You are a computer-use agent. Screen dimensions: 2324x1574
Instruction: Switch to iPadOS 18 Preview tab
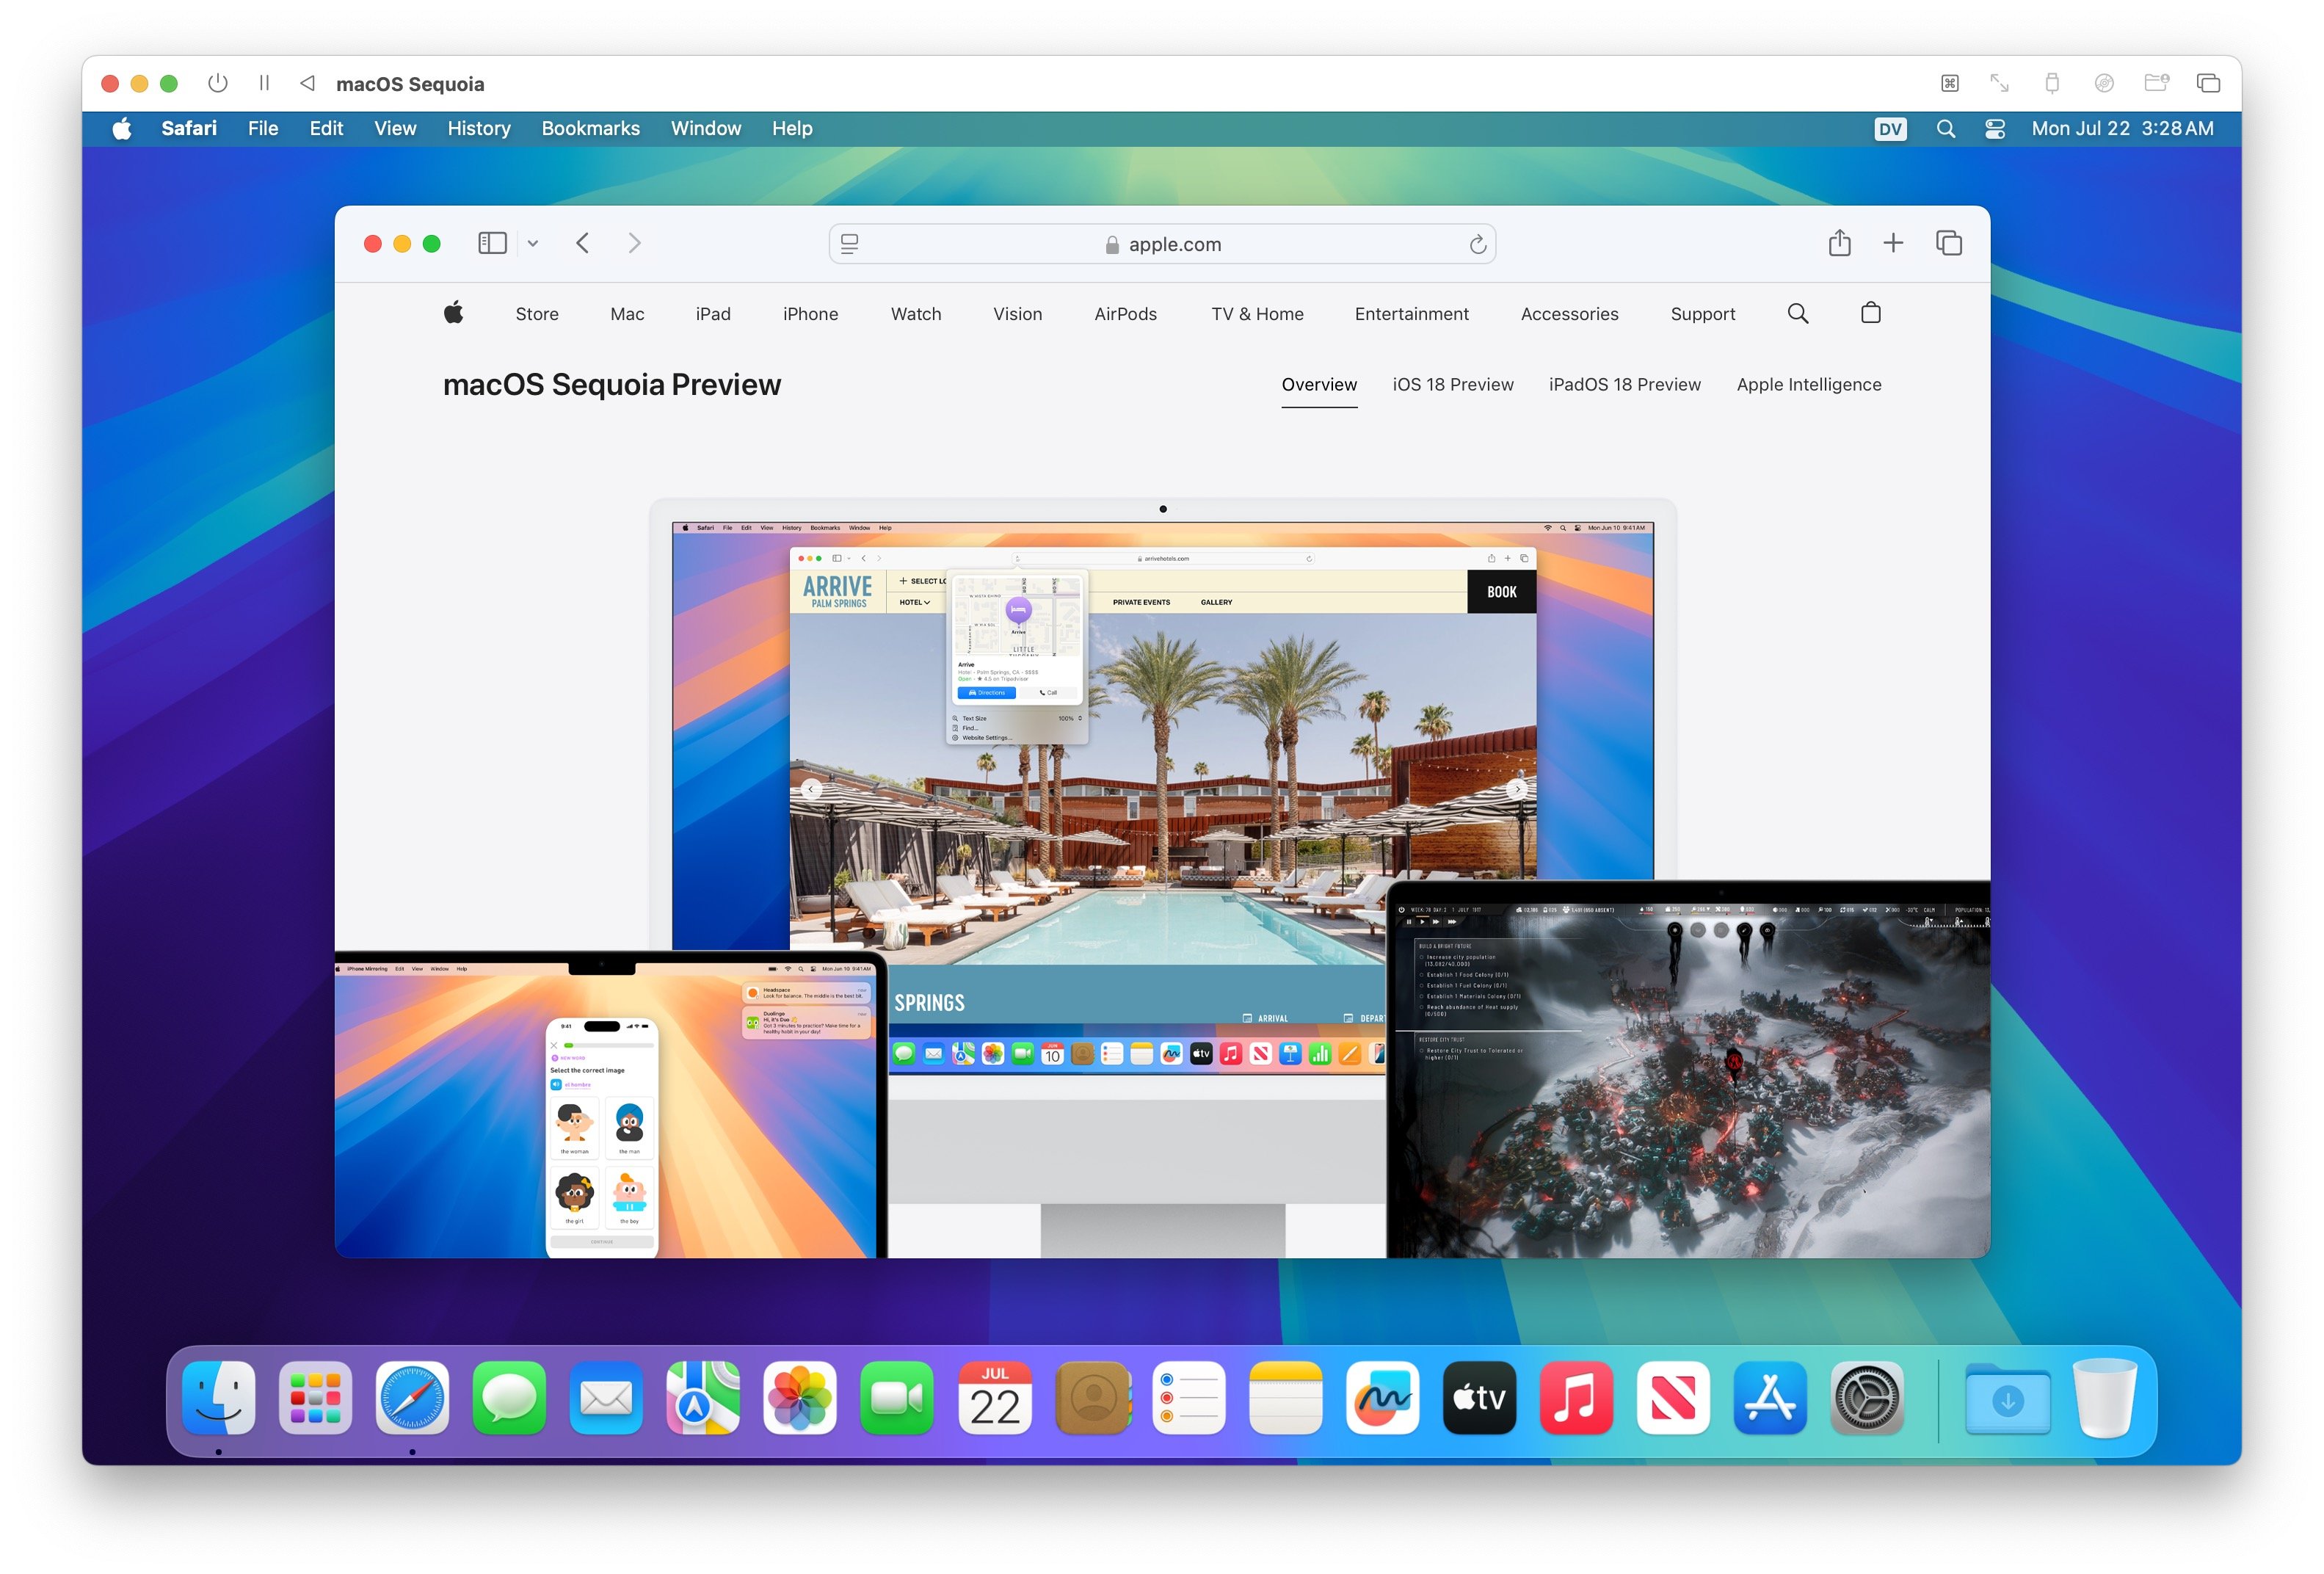click(1624, 384)
